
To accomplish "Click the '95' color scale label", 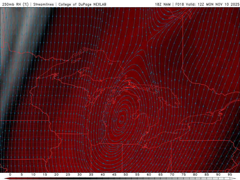I will click(230, 175).
